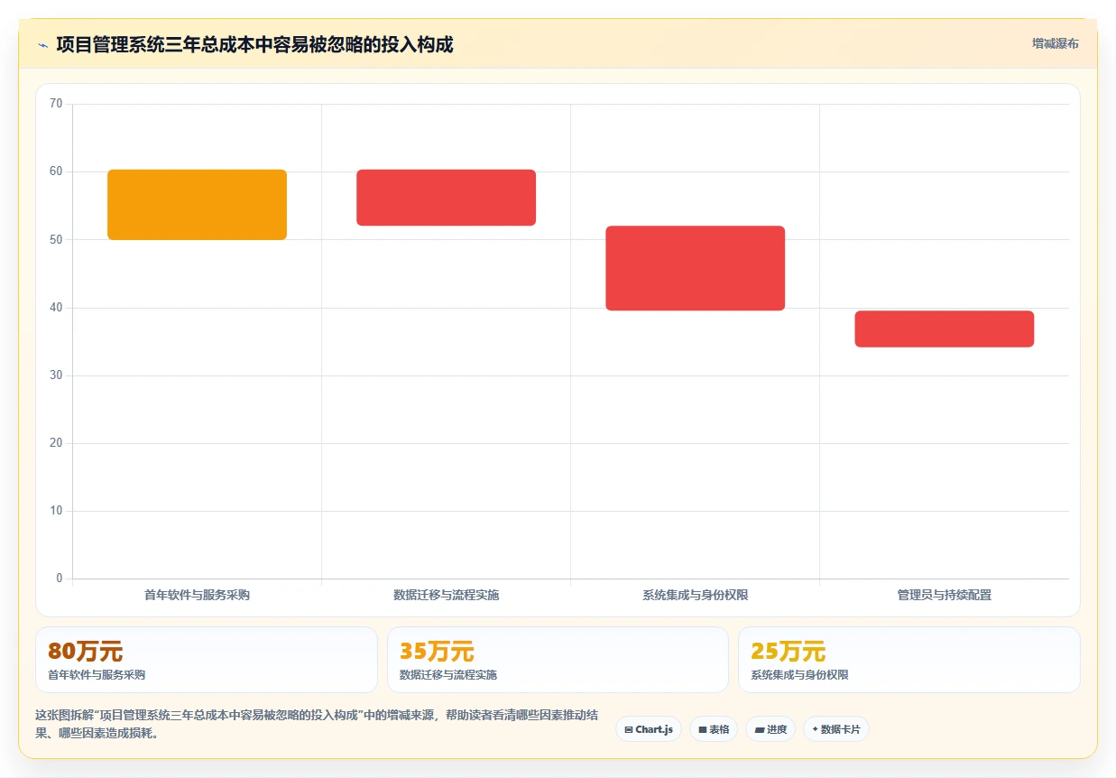
Task: Click the orange 首年软件与服务采购 bar
Action: [x=197, y=205]
